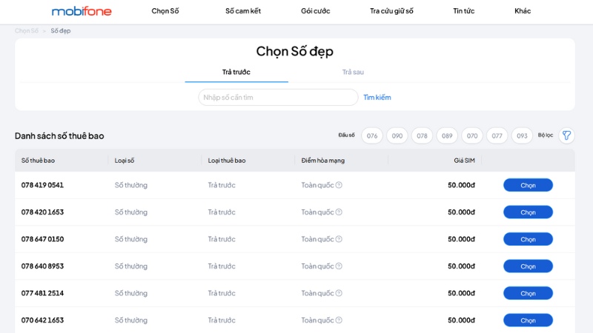This screenshot has width=593, height=333.
Task: Click info icon for number 078 640 8953
Action: point(339,266)
